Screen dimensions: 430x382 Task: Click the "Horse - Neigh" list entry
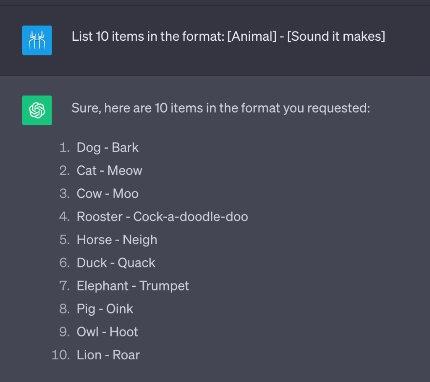117,240
